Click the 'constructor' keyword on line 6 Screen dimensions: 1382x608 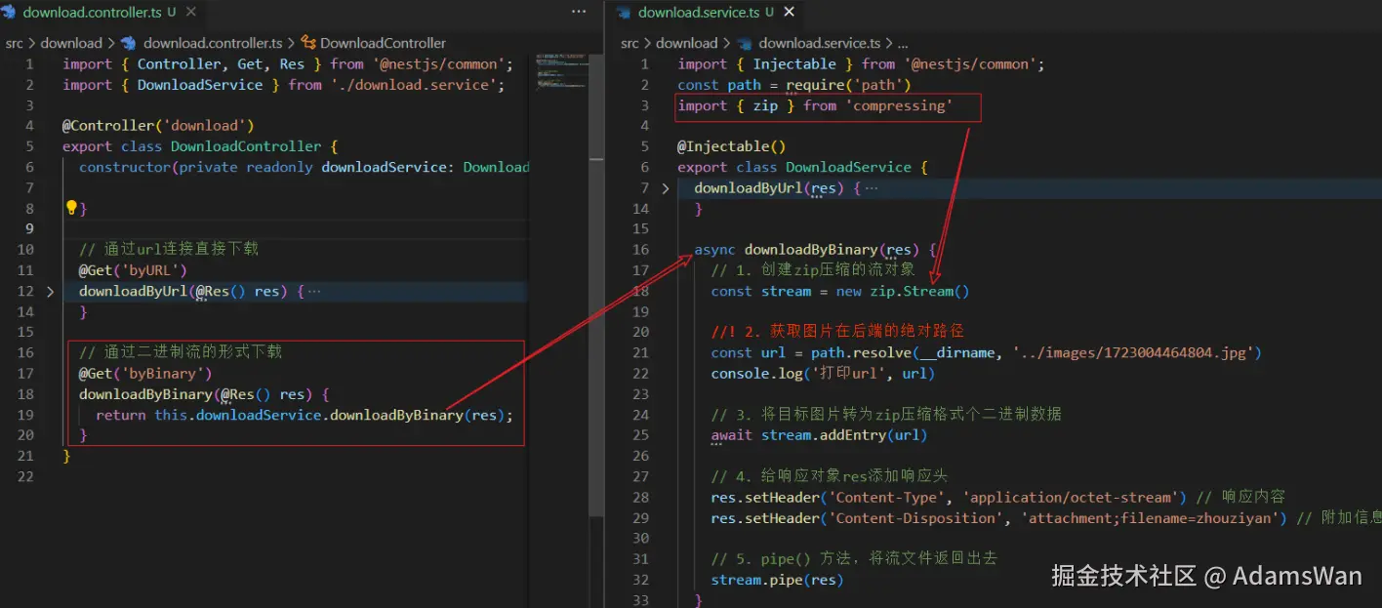(125, 167)
